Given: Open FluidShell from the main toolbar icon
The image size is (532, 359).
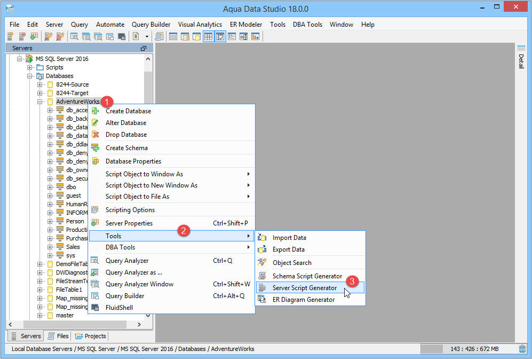Looking at the screenshot, I should point(122,36).
